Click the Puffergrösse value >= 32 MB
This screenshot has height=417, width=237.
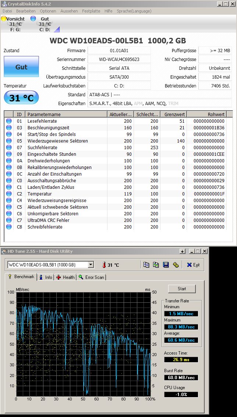coord(215,51)
